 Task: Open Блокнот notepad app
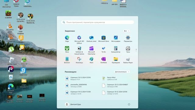(67, 60)
